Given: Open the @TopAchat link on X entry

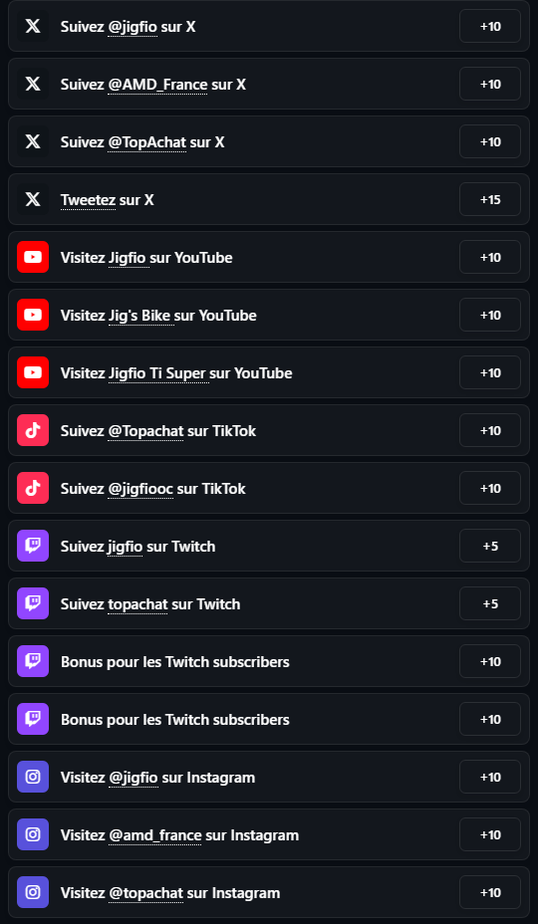Looking at the screenshot, I should (146, 142).
